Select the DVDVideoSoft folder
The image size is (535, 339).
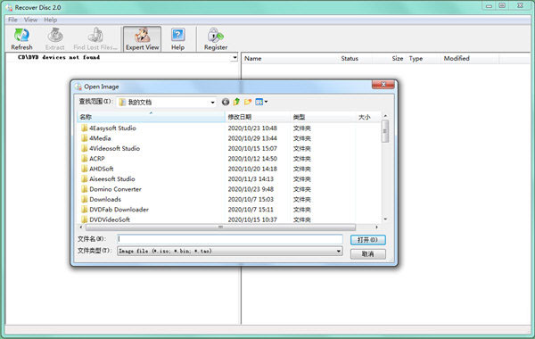pyautogui.click(x=110, y=219)
